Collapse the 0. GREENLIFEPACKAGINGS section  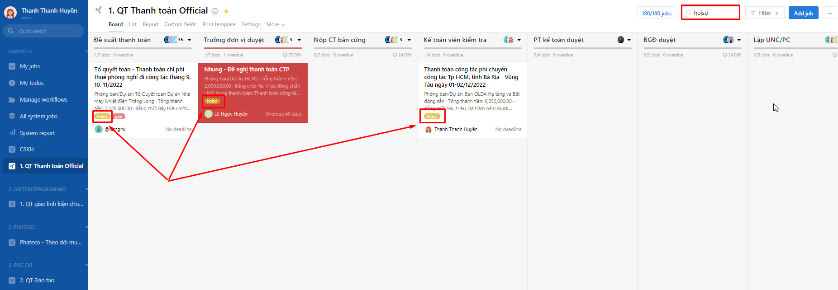tap(86, 189)
